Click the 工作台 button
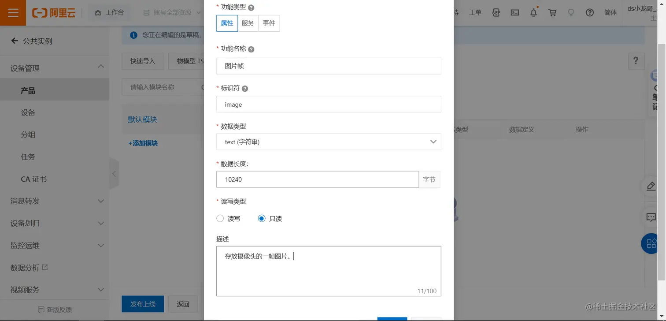666x321 pixels. tap(109, 13)
